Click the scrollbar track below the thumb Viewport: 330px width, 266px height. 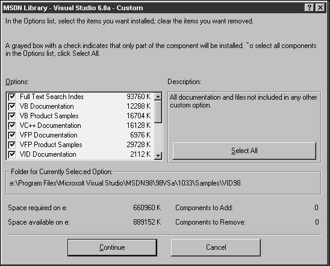coord(158,138)
